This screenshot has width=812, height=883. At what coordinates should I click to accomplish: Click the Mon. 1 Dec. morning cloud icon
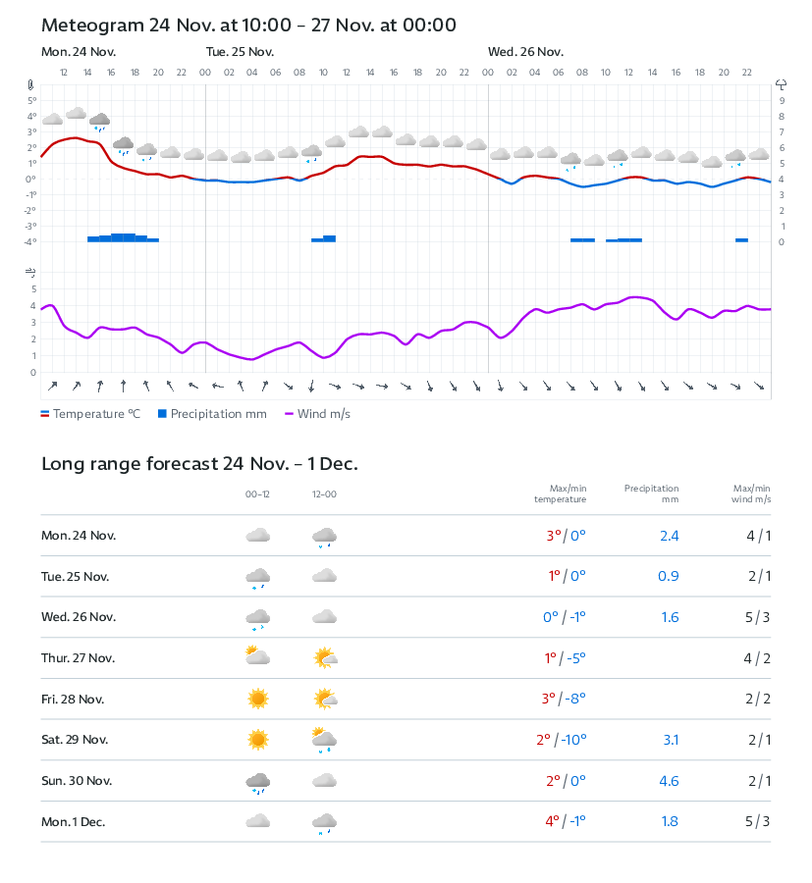tap(258, 821)
